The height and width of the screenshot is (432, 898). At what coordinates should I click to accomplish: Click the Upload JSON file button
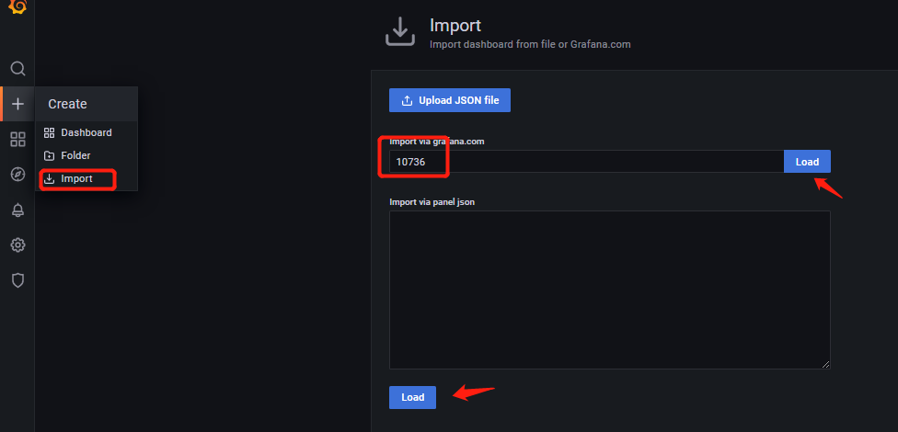(x=450, y=100)
